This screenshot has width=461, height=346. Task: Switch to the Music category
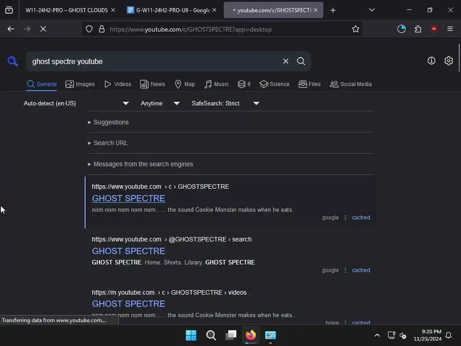point(217,84)
